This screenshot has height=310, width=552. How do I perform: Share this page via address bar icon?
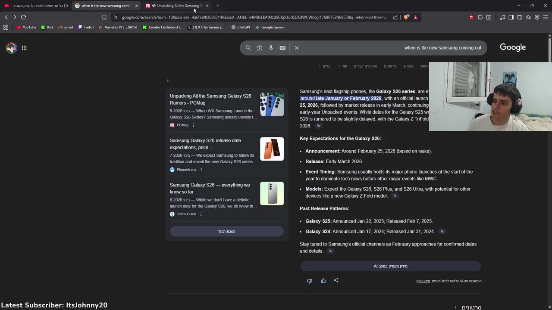click(395, 17)
